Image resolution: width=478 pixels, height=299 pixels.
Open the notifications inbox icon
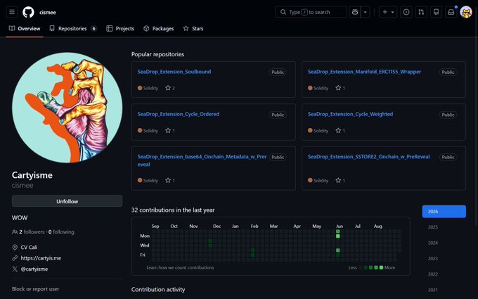point(451,12)
